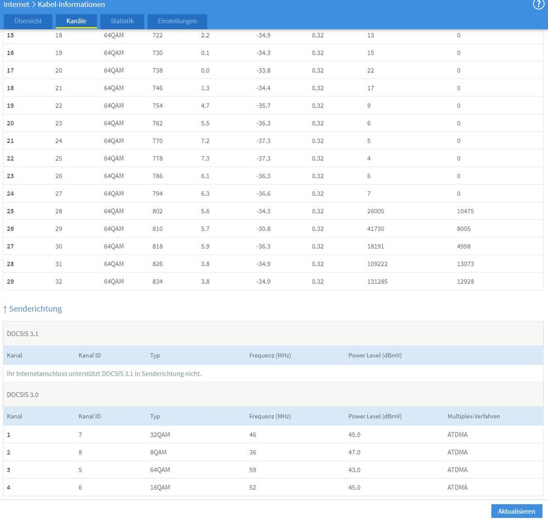
Task: Click the Internet breadcrumb link
Action: (16, 4)
